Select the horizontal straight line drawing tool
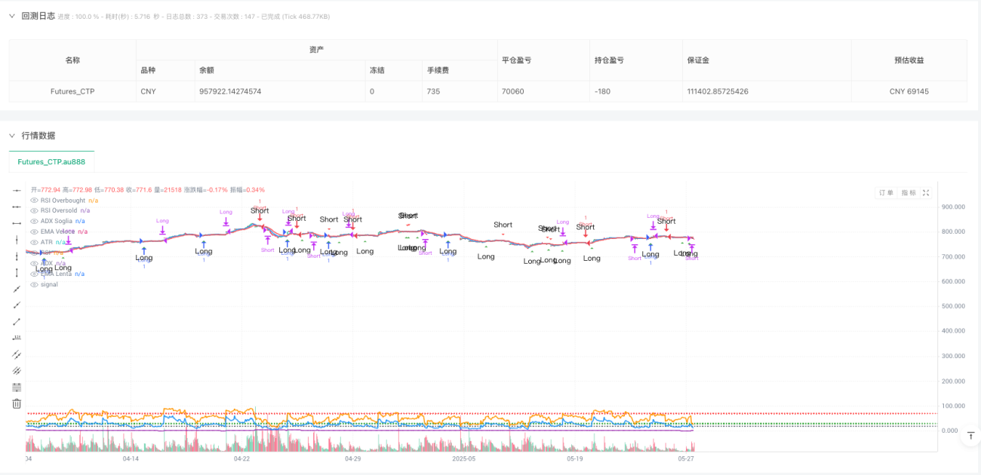 [x=17, y=190]
